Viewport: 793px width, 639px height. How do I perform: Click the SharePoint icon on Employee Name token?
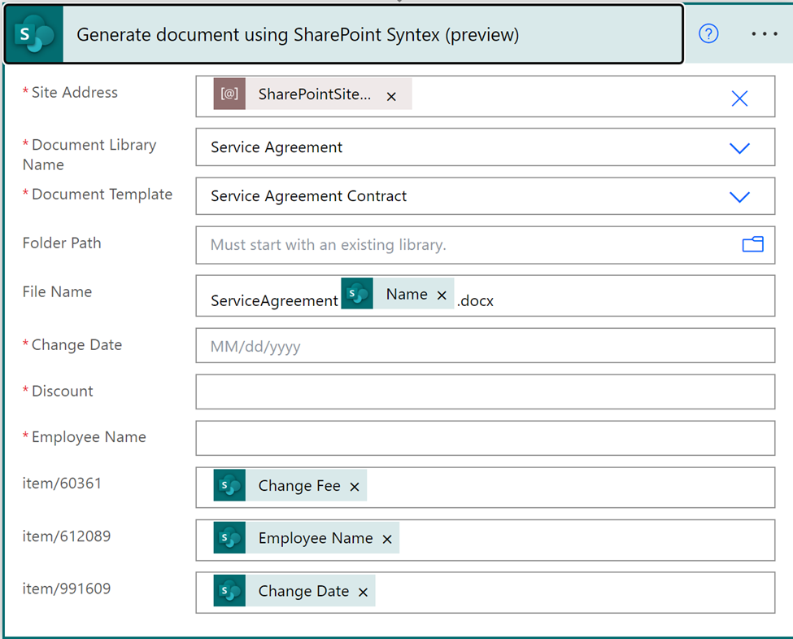(229, 538)
